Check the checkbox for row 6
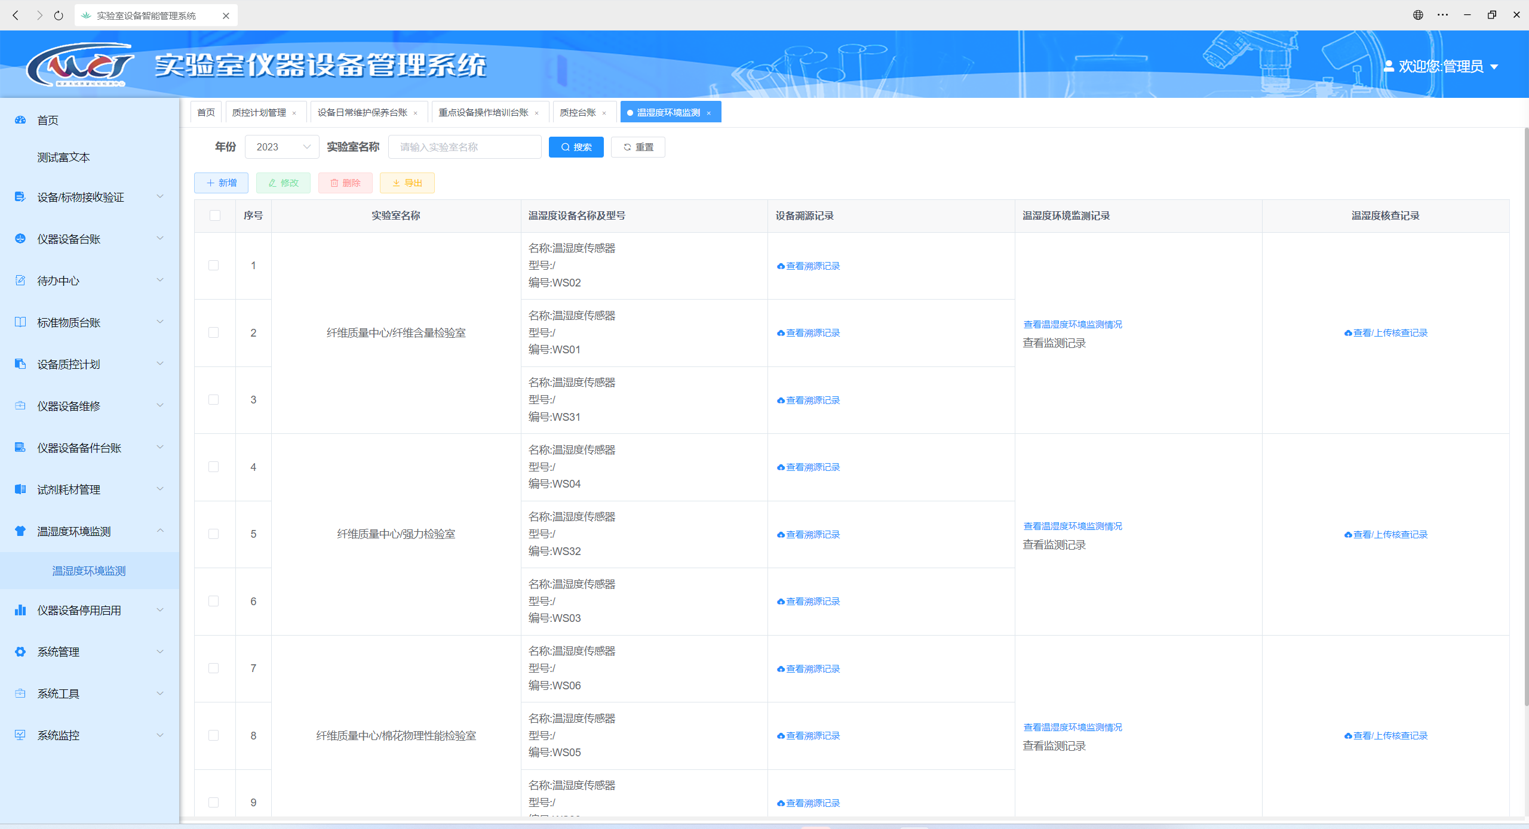Image resolution: width=1529 pixels, height=829 pixels. [x=214, y=601]
